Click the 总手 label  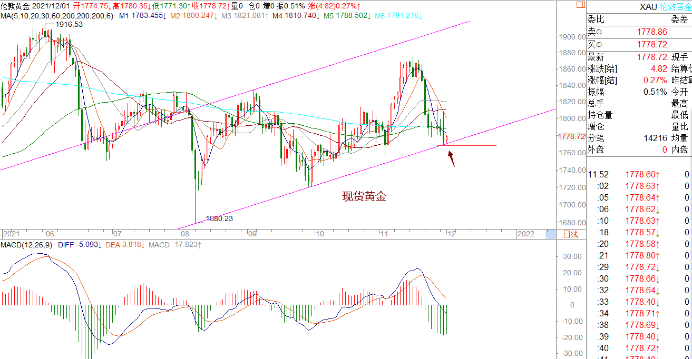596,103
